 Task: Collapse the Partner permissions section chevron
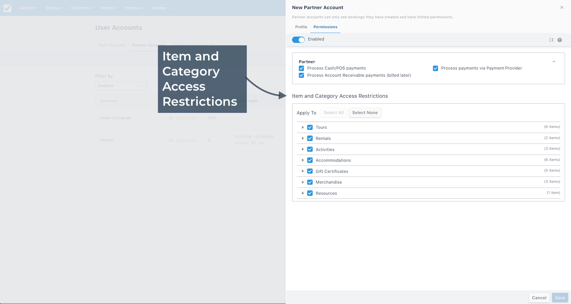(x=554, y=62)
